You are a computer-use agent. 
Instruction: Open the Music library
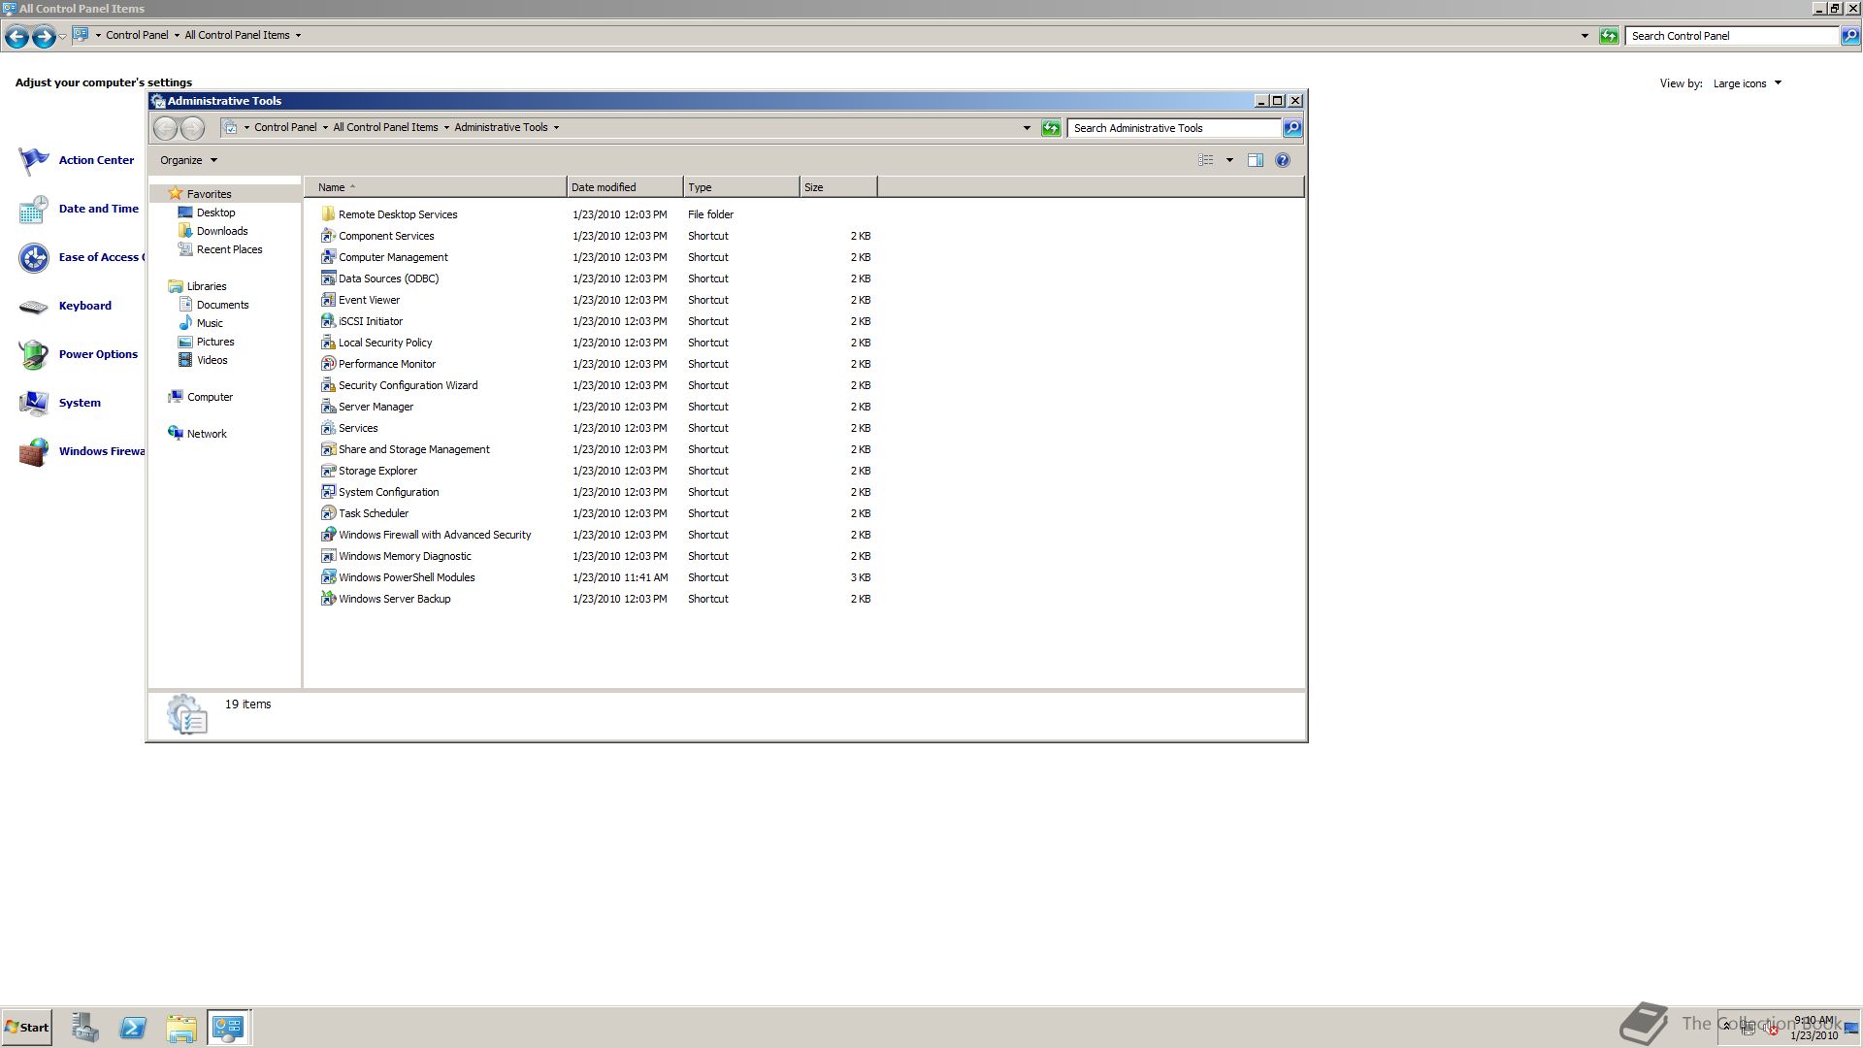210,323
